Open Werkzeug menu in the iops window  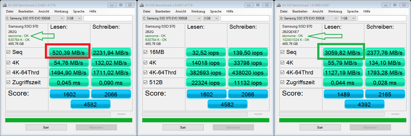(x=198, y=11)
